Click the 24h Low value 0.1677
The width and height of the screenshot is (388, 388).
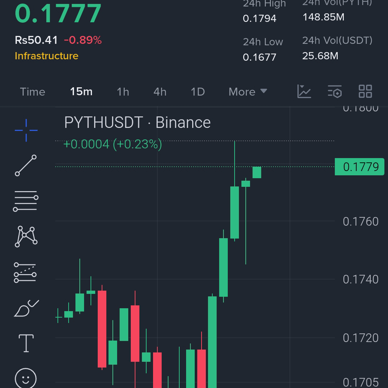coord(259,57)
